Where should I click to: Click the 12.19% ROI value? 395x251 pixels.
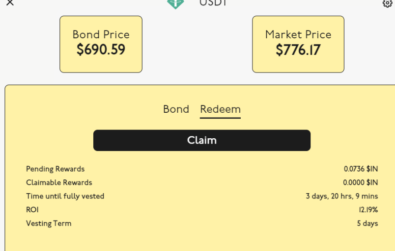[x=368, y=210]
